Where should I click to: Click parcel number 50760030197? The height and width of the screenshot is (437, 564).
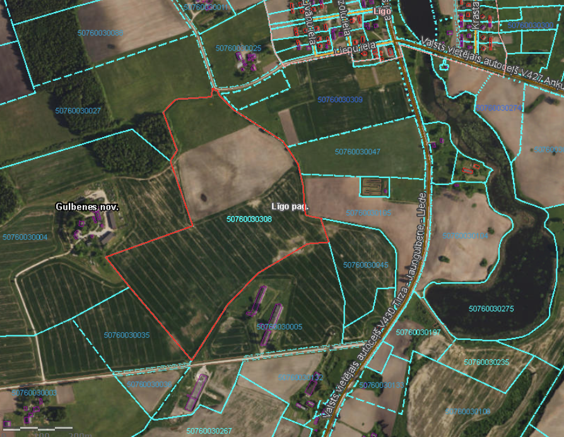(x=418, y=332)
